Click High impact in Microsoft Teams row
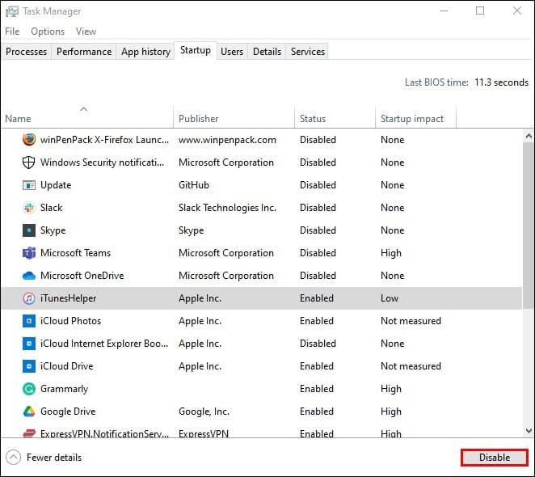The image size is (535, 477). [x=391, y=253]
